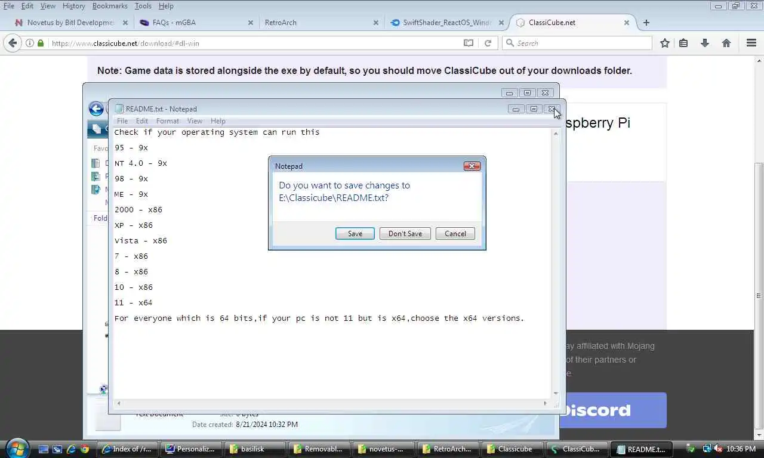Open Switch Between Windows quick launch icon
This screenshot has width=764, height=458.
tap(57, 449)
